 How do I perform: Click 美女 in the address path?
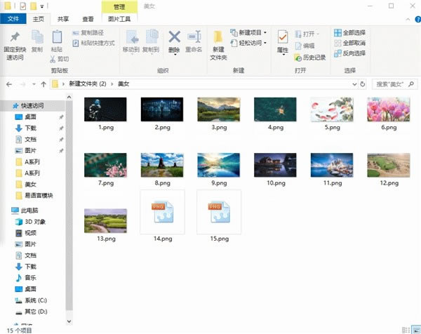[x=123, y=84]
